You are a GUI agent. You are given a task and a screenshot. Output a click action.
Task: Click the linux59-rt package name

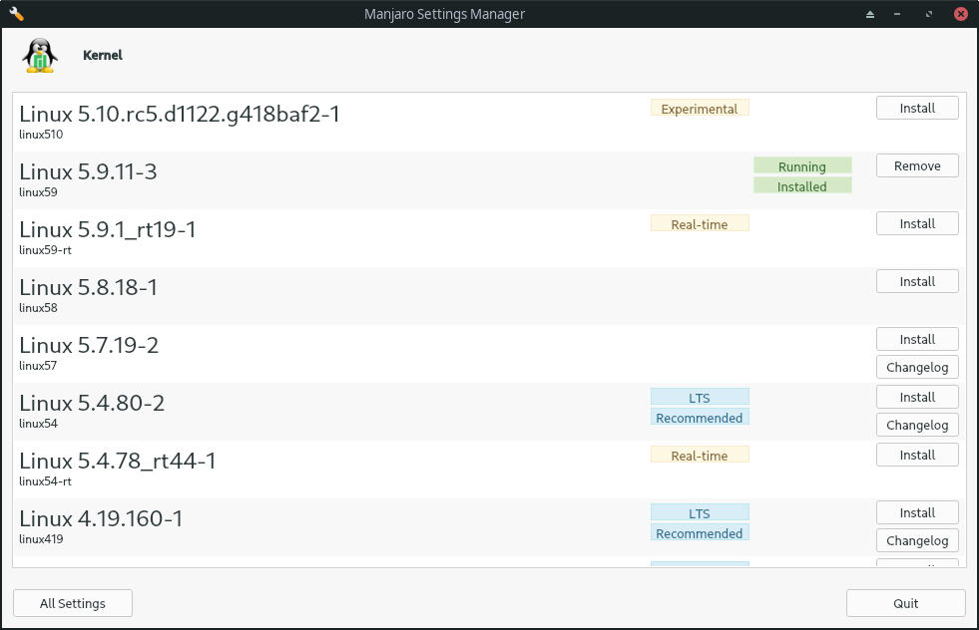(46, 250)
